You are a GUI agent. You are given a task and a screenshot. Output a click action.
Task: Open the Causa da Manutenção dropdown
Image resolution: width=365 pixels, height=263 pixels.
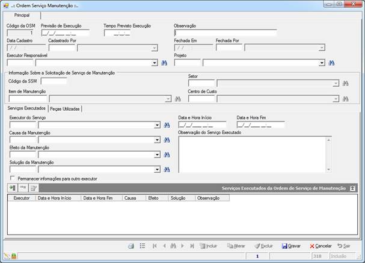157,140
